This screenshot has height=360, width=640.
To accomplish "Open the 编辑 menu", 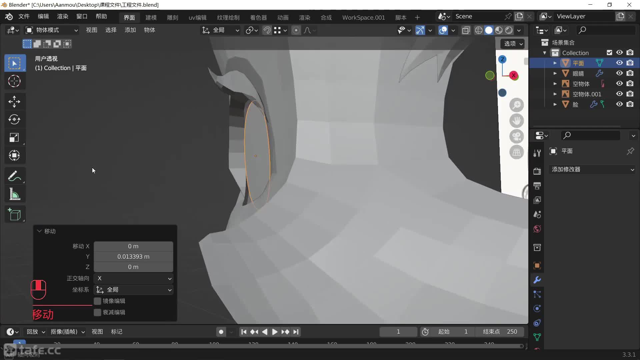I will coord(43,17).
